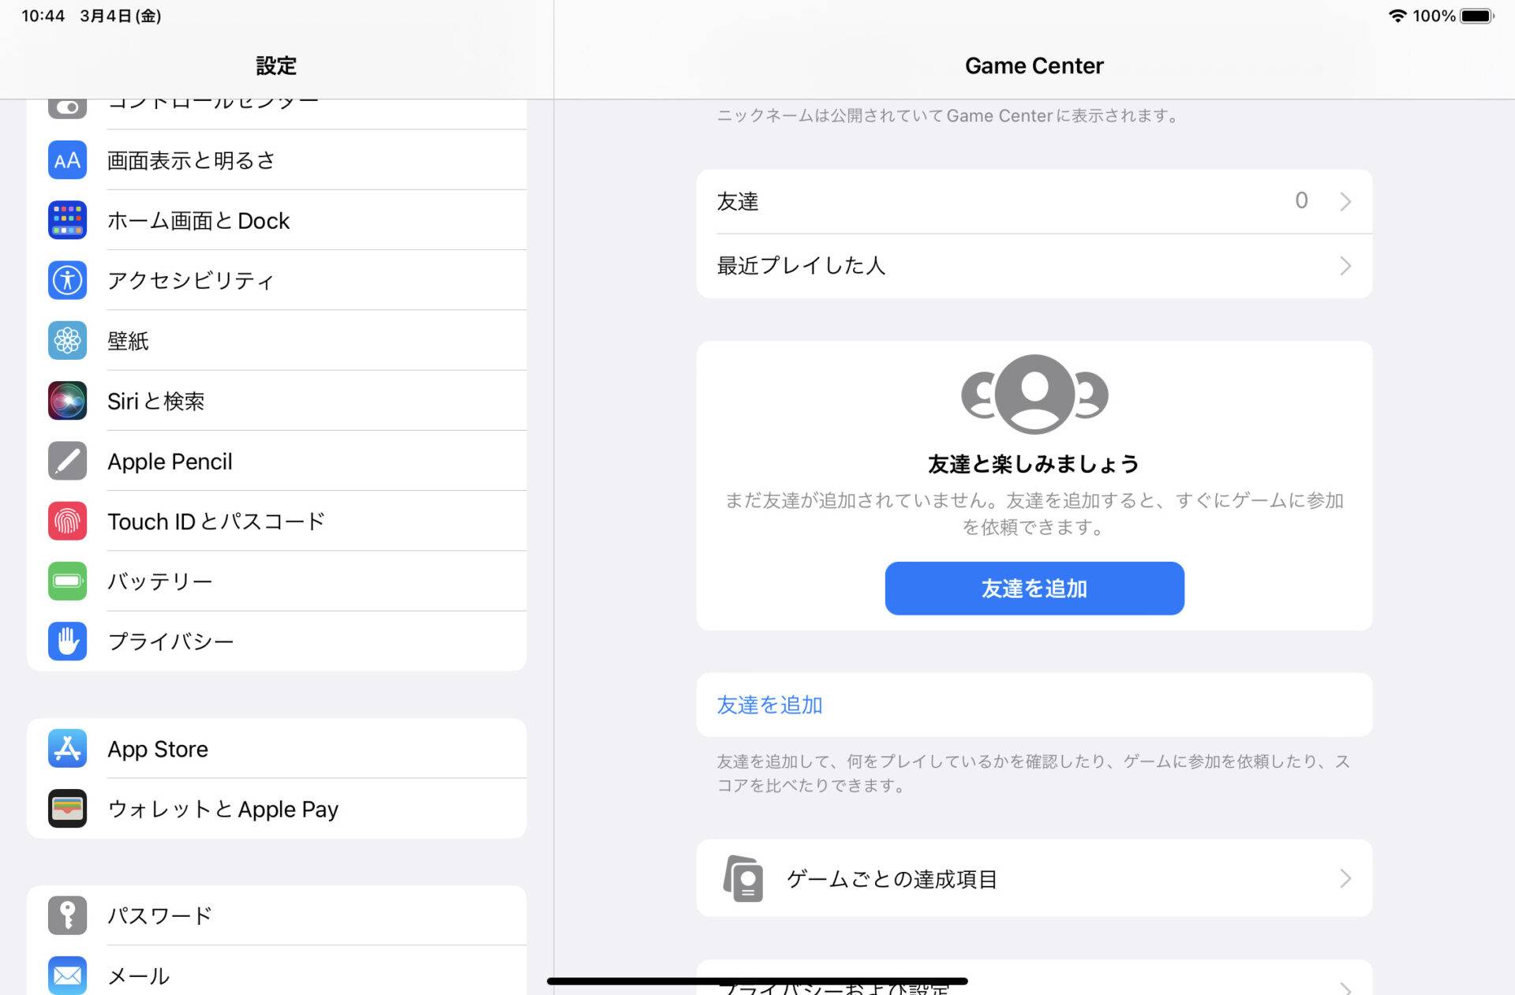Open the 友達 list row
Screen dimensions: 1515x995
(x=1034, y=201)
